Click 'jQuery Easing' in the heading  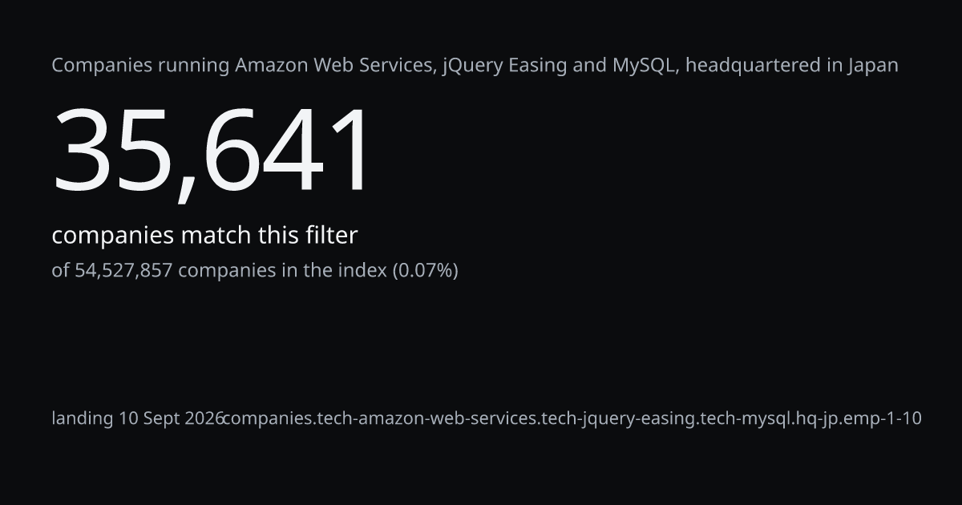tap(504, 67)
